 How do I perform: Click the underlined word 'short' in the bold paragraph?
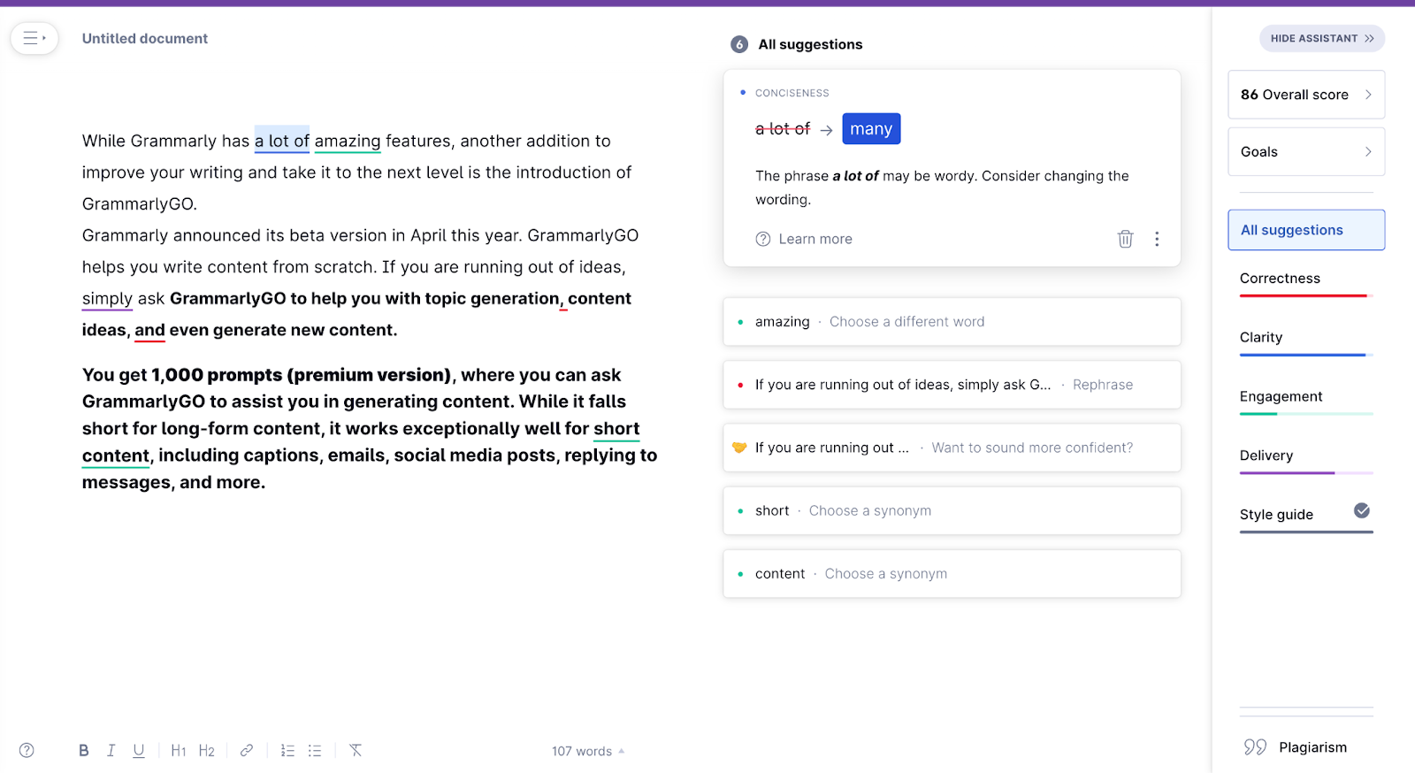coord(616,429)
